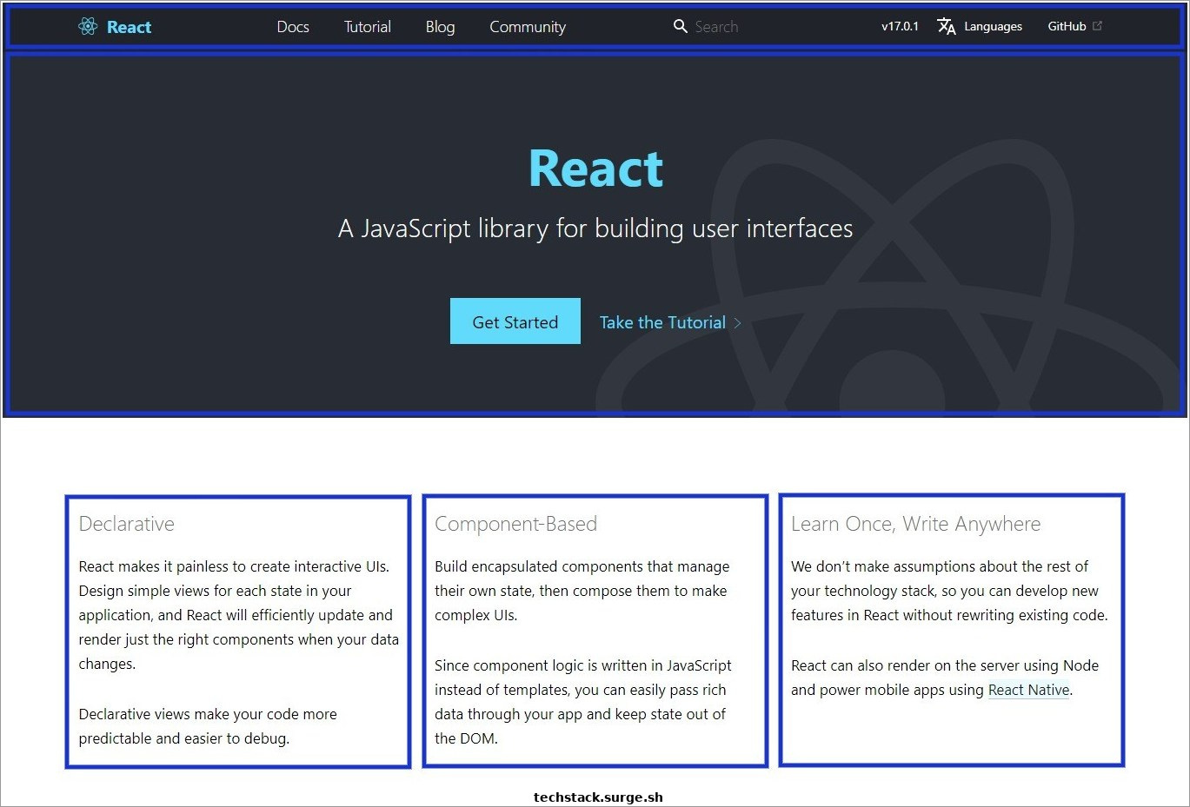Image resolution: width=1190 pixels, height=807 pixels.
Task: Open the Community nav item
Action: [528, 27]
